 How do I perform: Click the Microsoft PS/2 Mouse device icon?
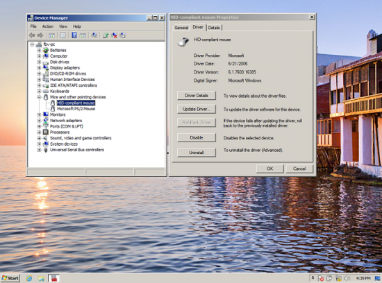(53, 109)
